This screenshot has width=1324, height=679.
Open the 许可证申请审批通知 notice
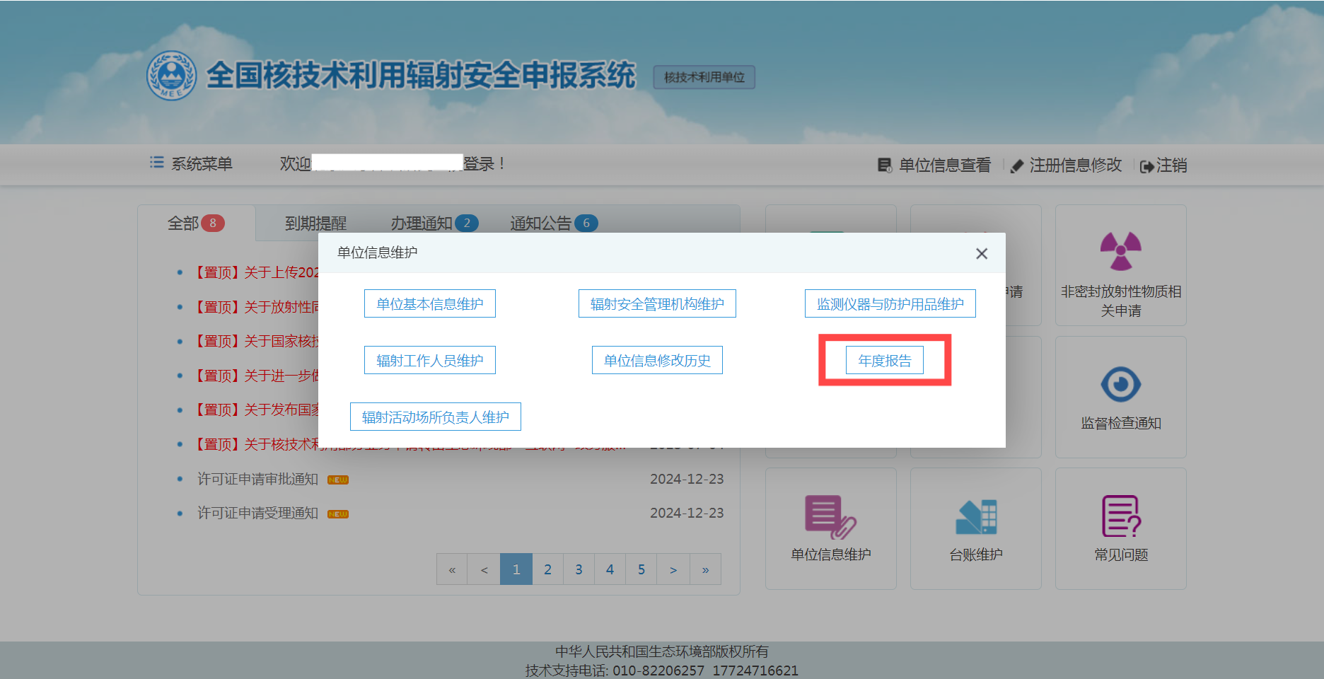[x=257, y=480]
